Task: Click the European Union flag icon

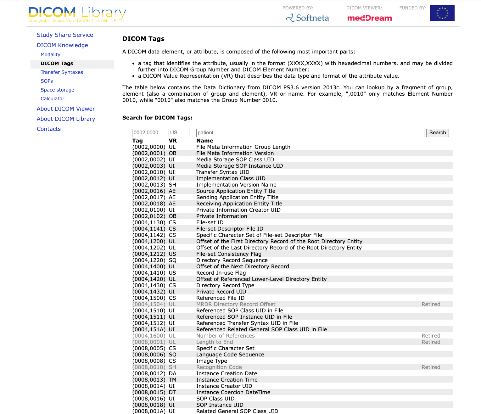Action: tap(442, 13)
